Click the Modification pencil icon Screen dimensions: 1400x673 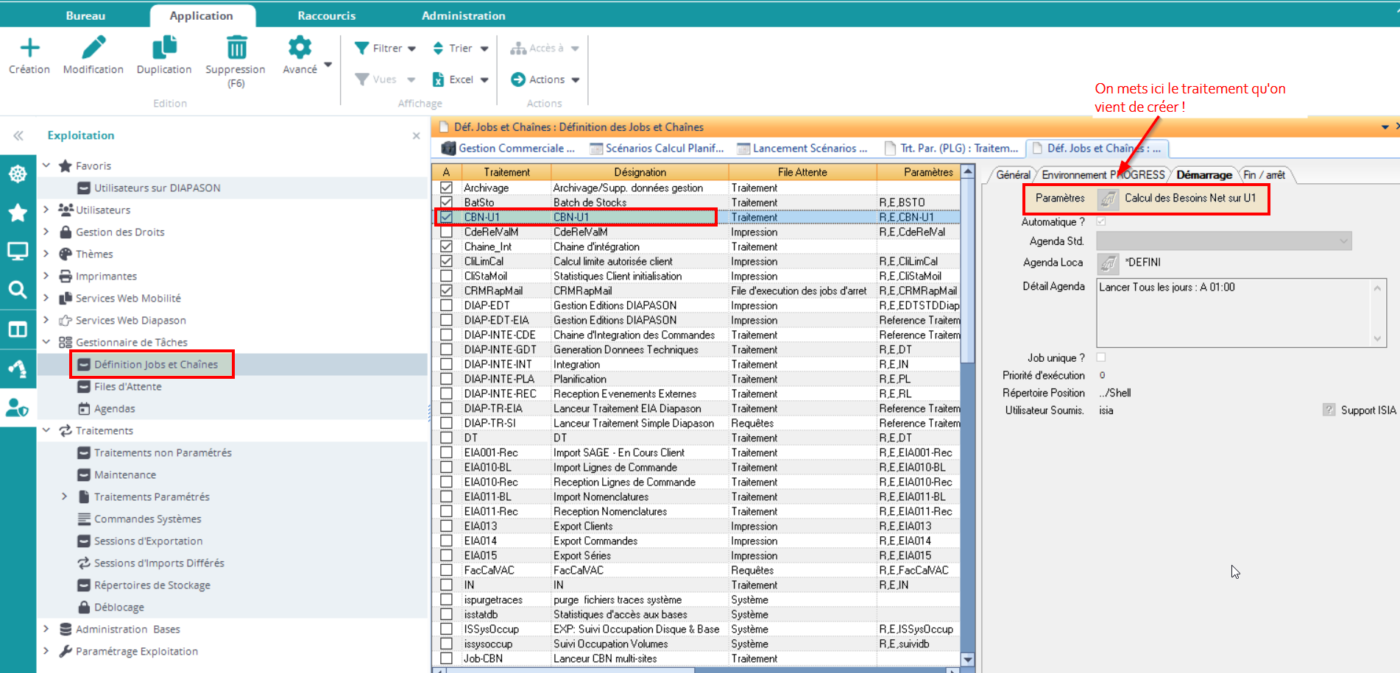[x=93, y=49]
